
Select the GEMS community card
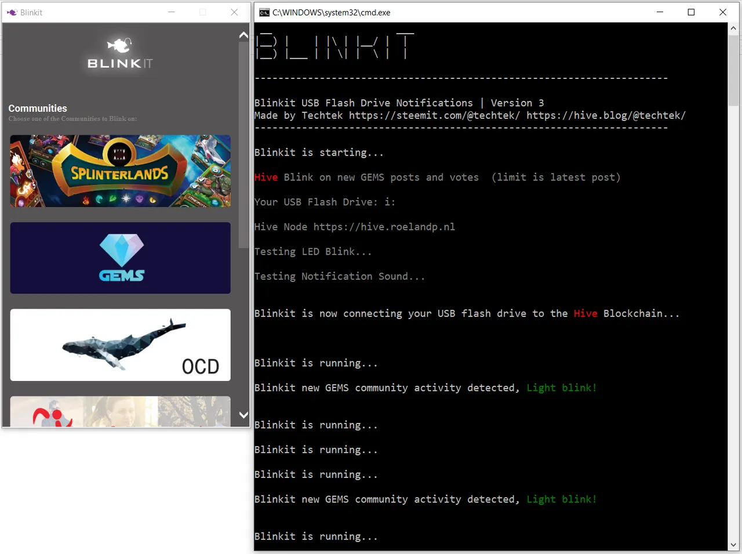[120, 258]
